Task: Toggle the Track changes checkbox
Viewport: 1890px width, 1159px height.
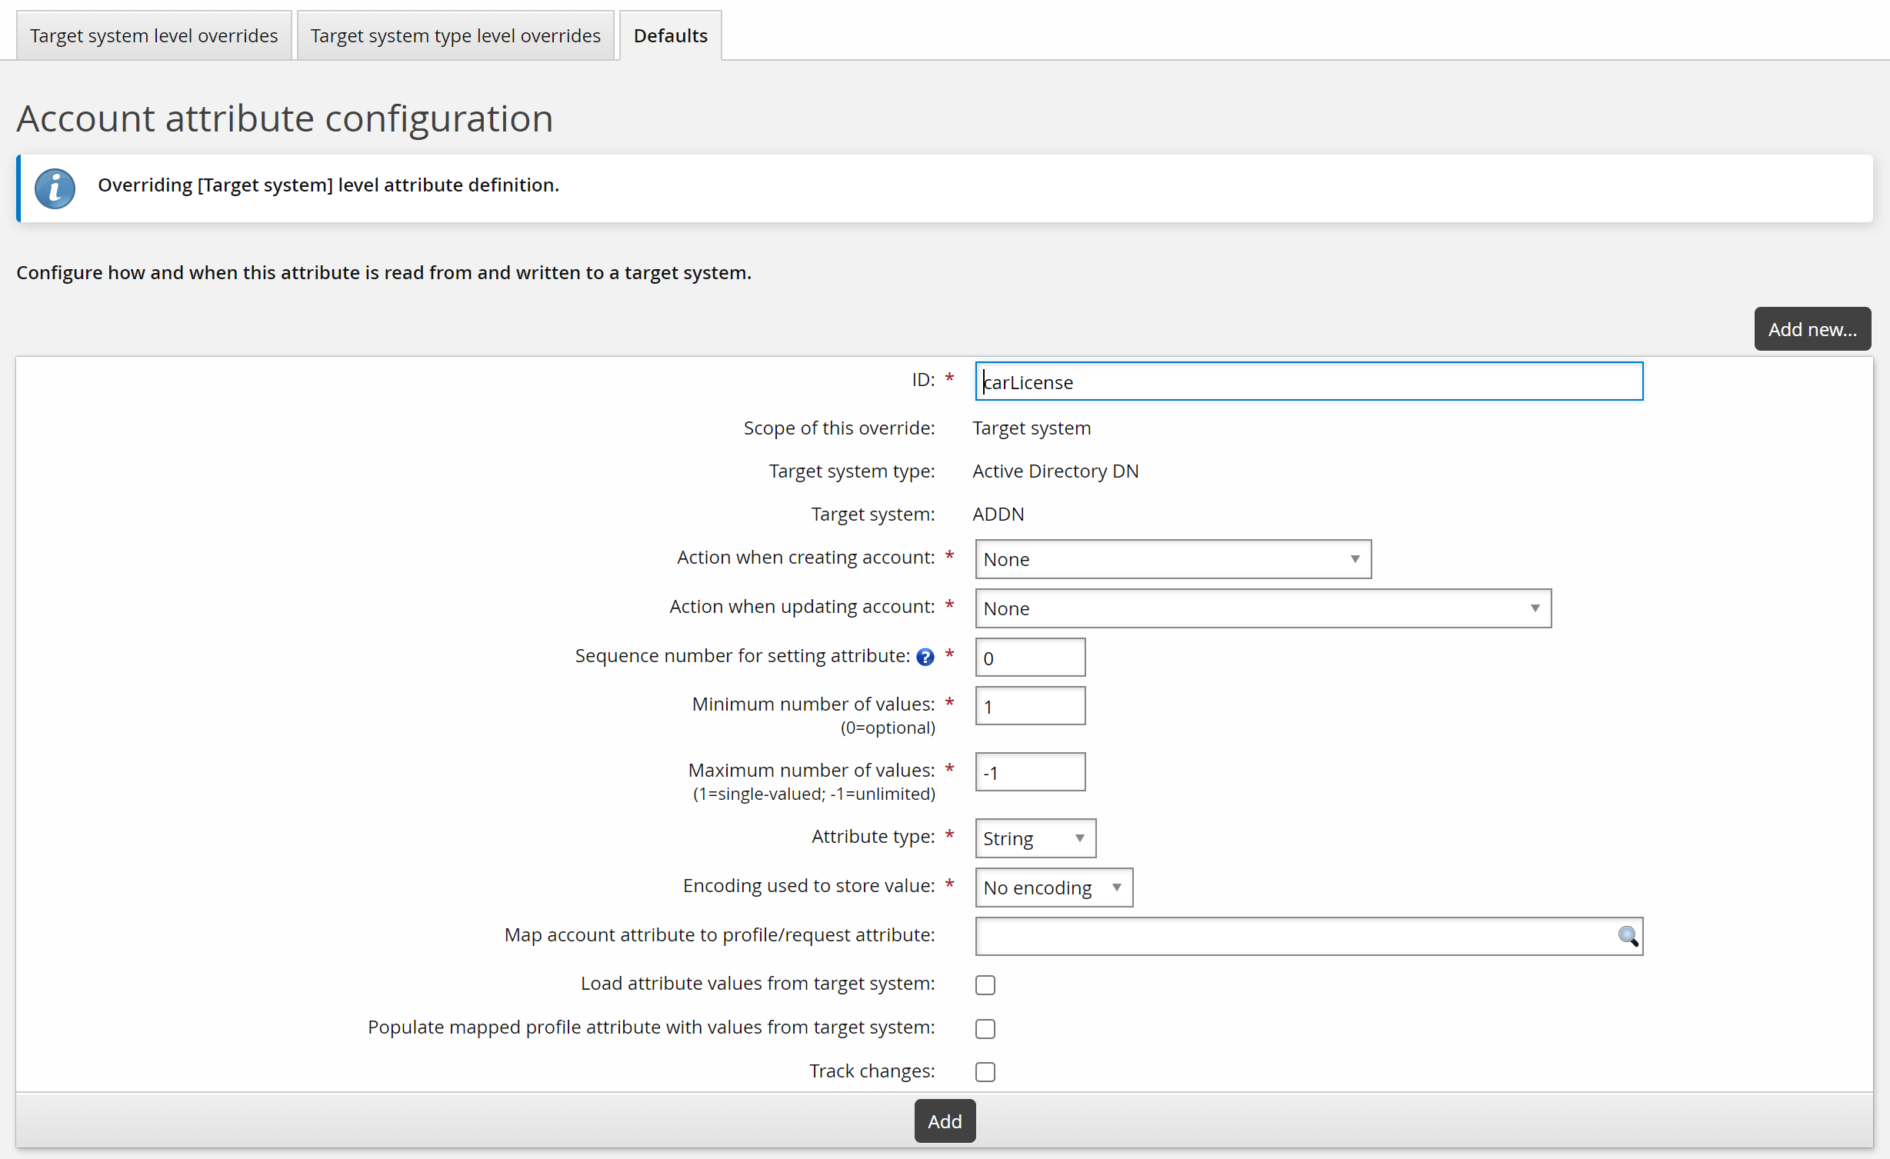Action: (x=985, y=1072)
